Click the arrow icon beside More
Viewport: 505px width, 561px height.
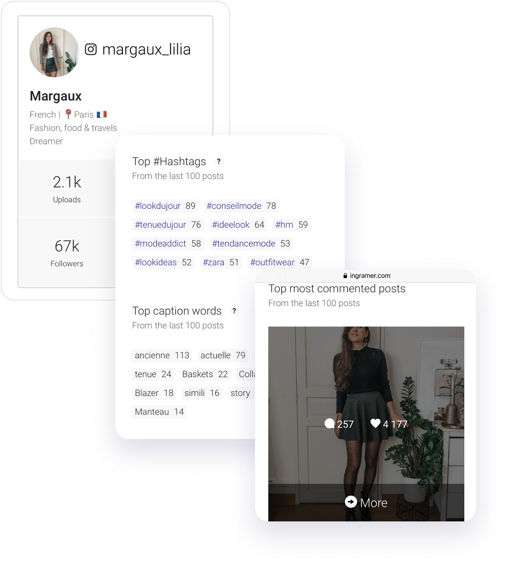click(351, 502)
